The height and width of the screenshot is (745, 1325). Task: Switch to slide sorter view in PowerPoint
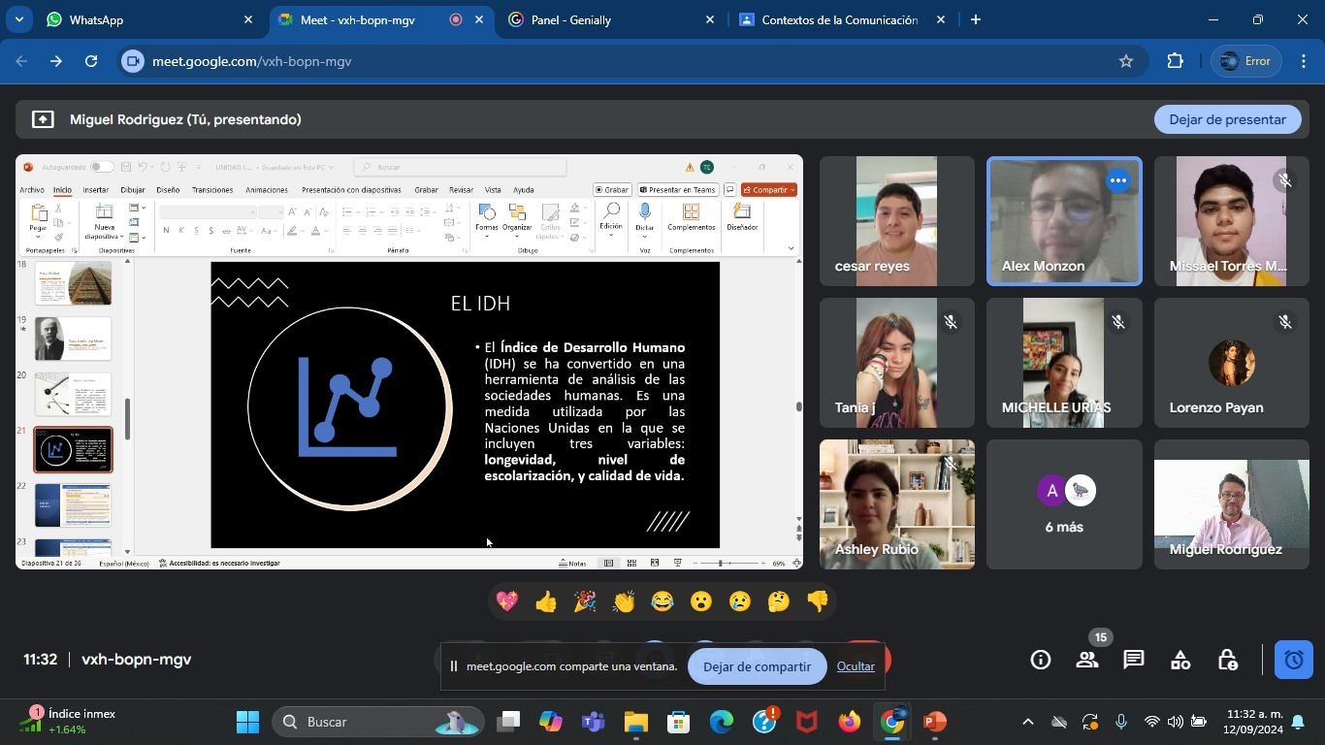[631, 563]
